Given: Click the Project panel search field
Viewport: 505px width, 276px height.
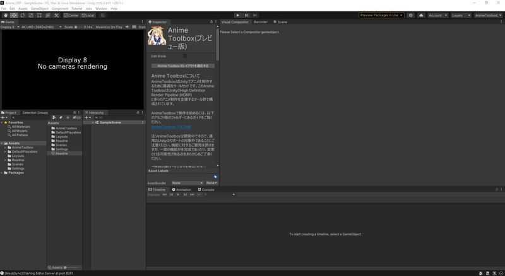Looking at the screenshot, I should click(30, 118).
